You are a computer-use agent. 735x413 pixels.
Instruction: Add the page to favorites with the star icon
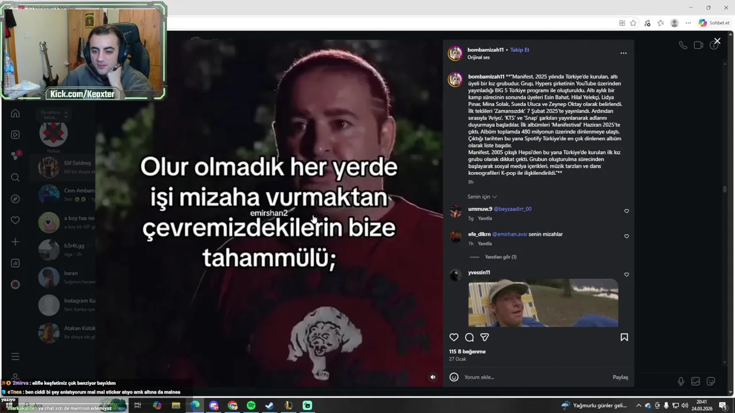coord(633,23)
